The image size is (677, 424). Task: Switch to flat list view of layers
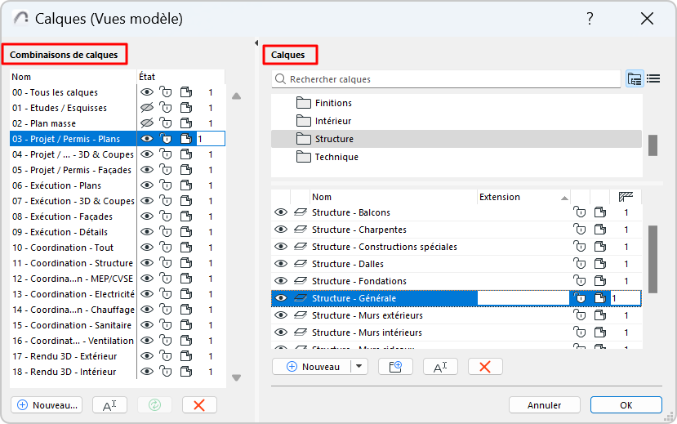point(653,79)
